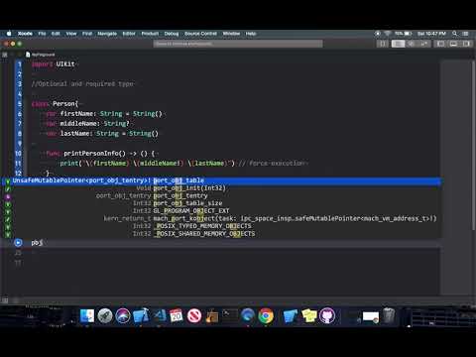Select the port_obj_table completion suggestion
This screenshot has height=357, width=476.
[221, 180]
